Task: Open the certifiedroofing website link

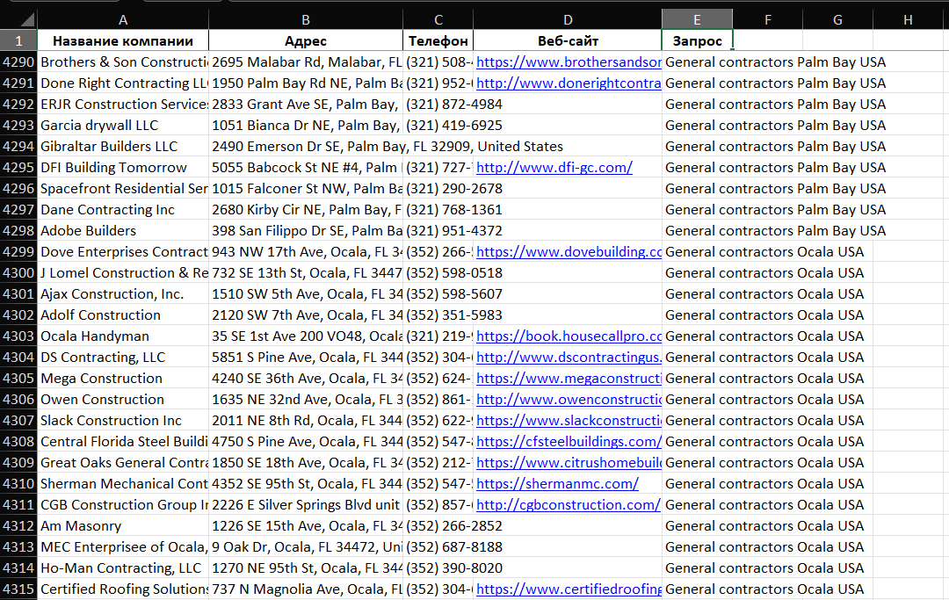Action: (569, 589)
